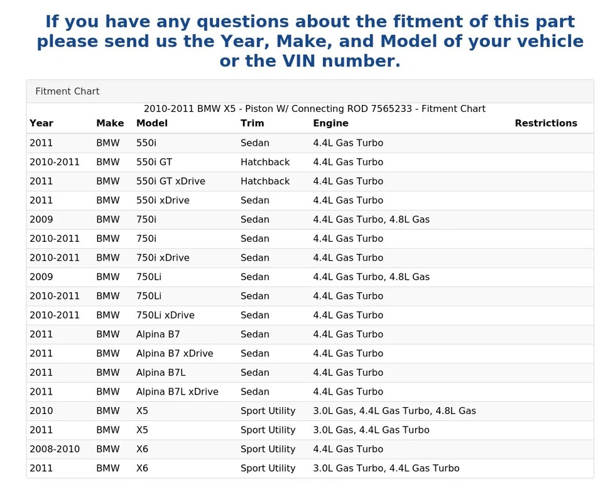Select the Alpina B7L xDrive model cell
The height and width of the screenshot is (490, 603).
pyautogui.click(x=177, y=392)
